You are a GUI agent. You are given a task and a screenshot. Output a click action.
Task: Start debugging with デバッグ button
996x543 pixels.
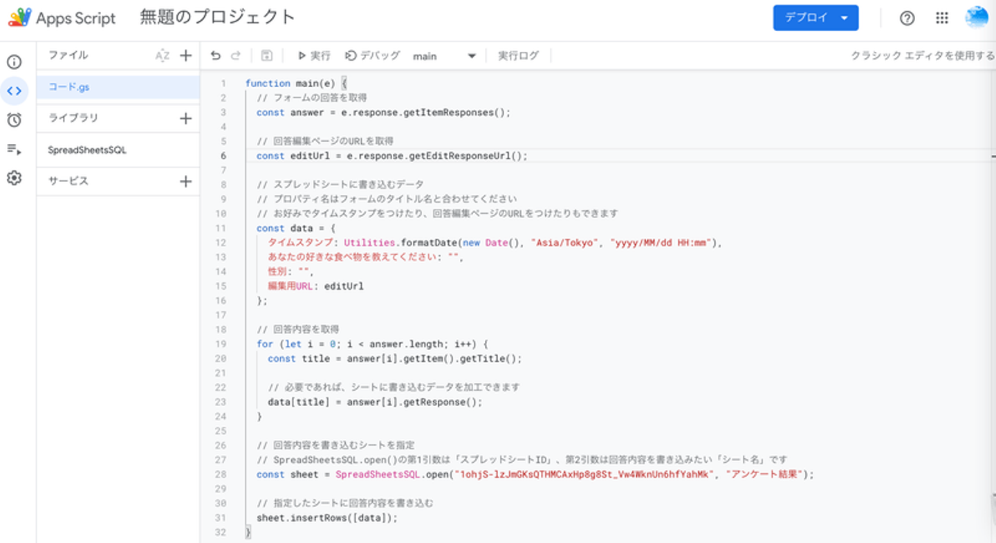pos(373,56)
